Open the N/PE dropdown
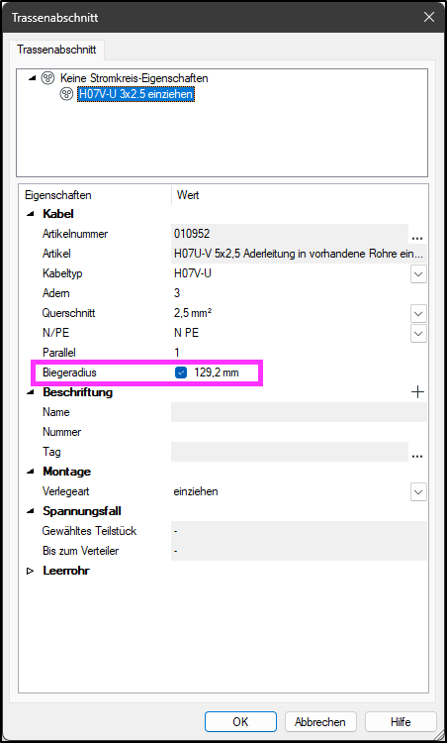447x743 pixels. click(x=418, y=333)
